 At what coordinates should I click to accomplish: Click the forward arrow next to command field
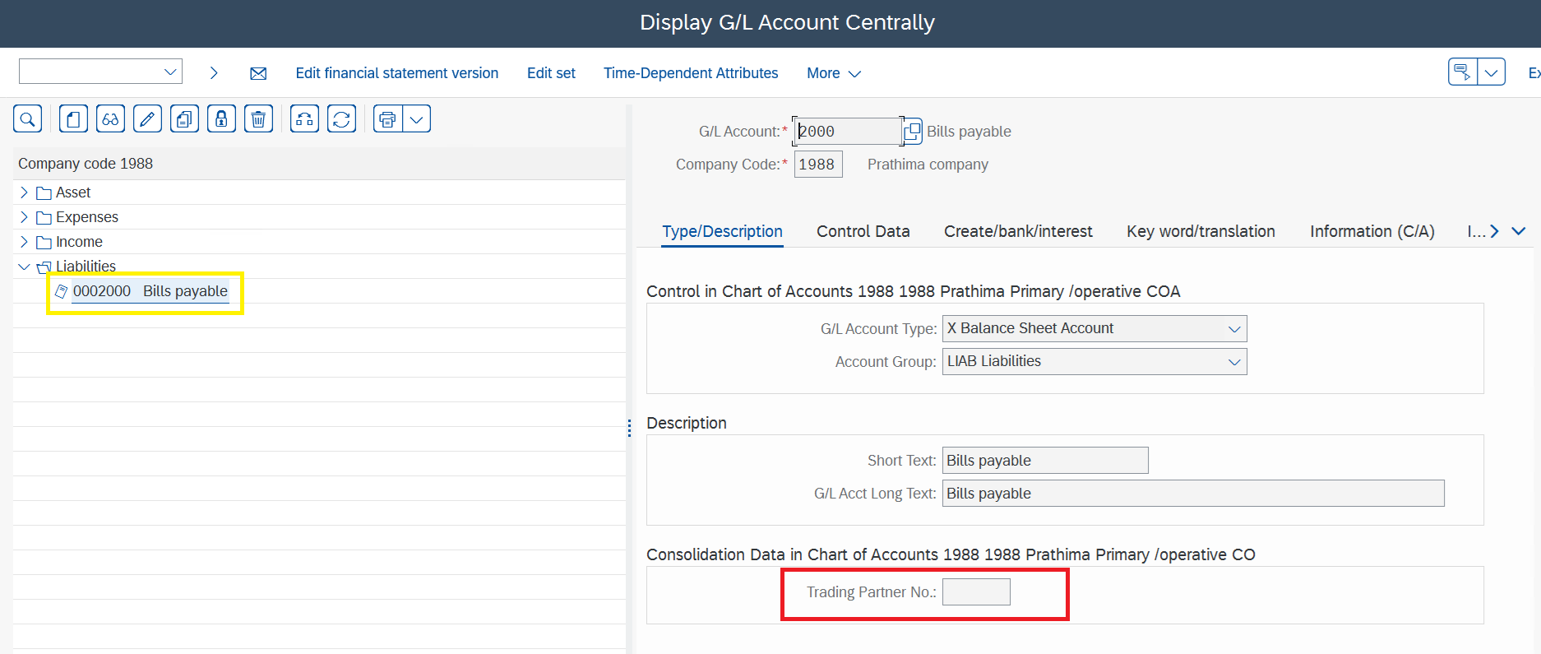(x=214, y=73)
